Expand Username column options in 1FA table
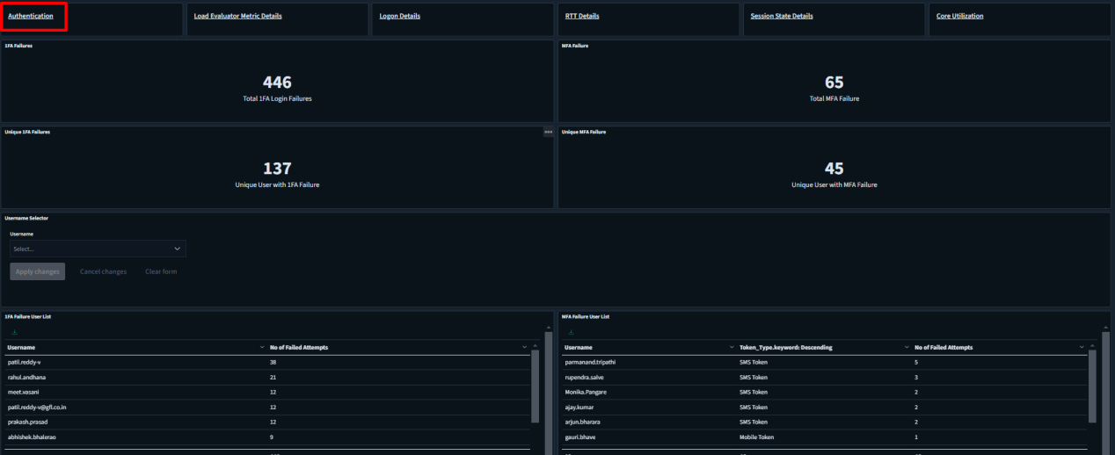This screenshot has width=1115, height=455. coord(262,348)
